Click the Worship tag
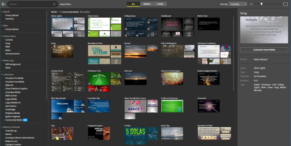The height and width of the screenshot is (146, 291). pos(258,90)
